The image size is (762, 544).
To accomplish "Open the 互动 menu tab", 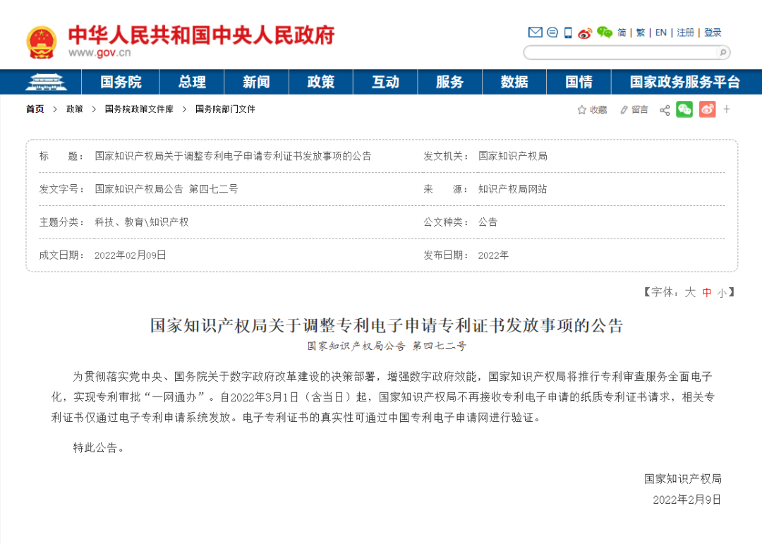I will click(385, 82).
